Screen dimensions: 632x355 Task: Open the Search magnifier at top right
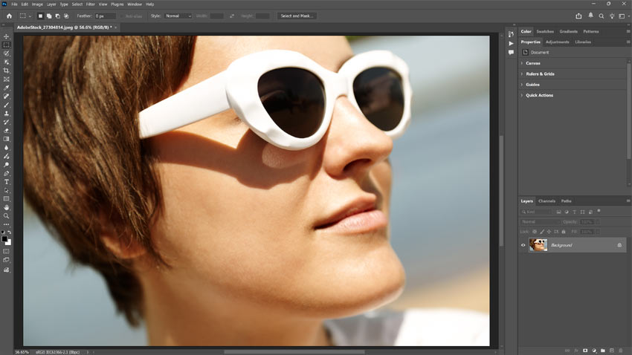(602, 16)
